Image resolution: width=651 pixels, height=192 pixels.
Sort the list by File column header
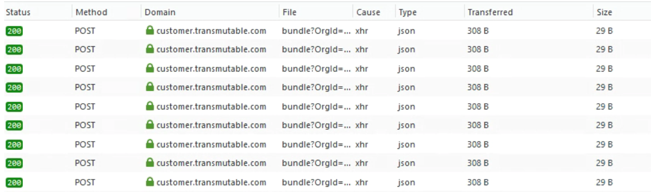[315, 12]
